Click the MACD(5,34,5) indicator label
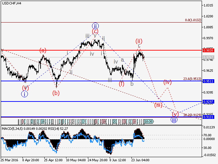The height and width of the screenshot is (164, 218). pyautogui.click(x=12, y=128)
